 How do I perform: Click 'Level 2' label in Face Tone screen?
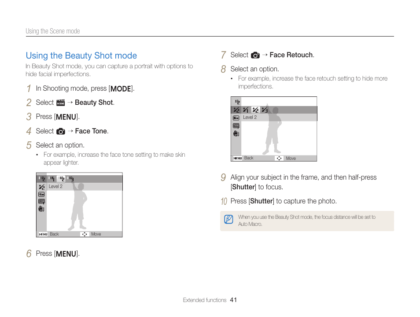coord(55,187)
